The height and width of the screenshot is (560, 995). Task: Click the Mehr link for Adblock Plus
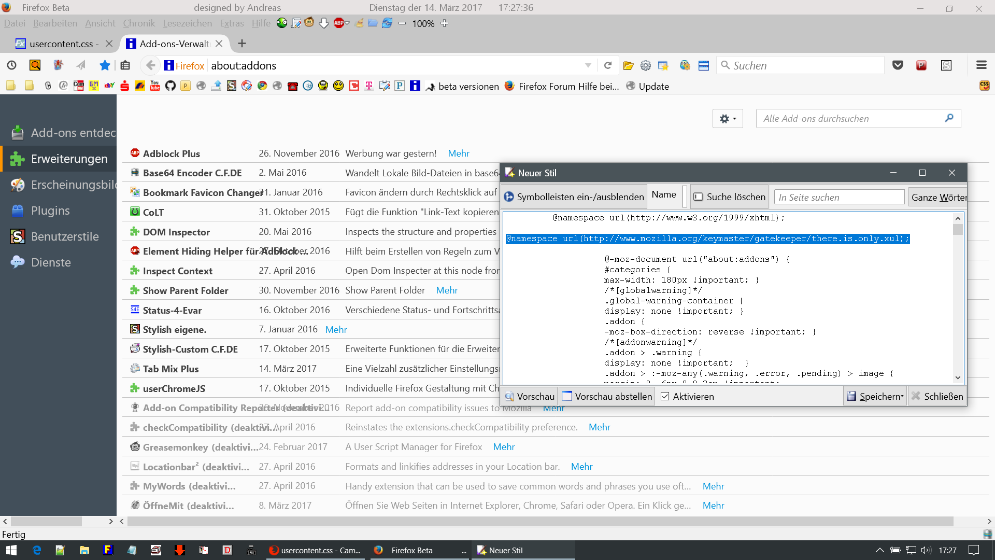458,153
